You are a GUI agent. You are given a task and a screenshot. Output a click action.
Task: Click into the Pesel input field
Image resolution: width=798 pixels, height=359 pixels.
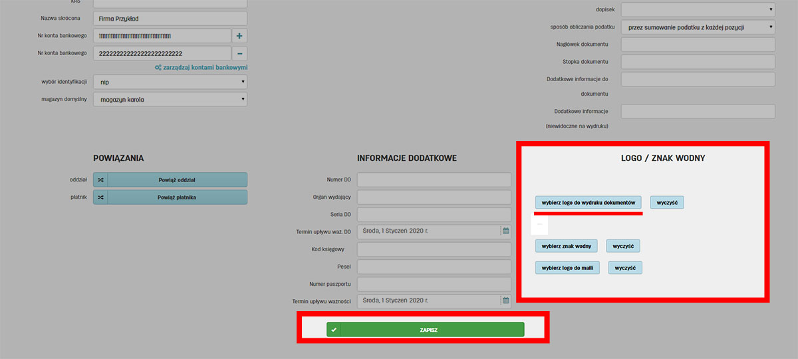coord(434,267)
